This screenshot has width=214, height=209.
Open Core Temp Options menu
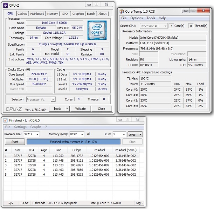pos(137,18)
